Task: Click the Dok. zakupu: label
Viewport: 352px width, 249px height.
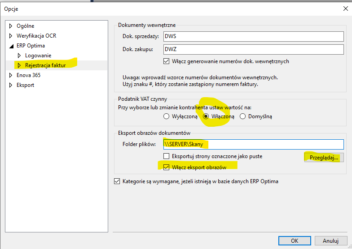Action: coord(138,49)
